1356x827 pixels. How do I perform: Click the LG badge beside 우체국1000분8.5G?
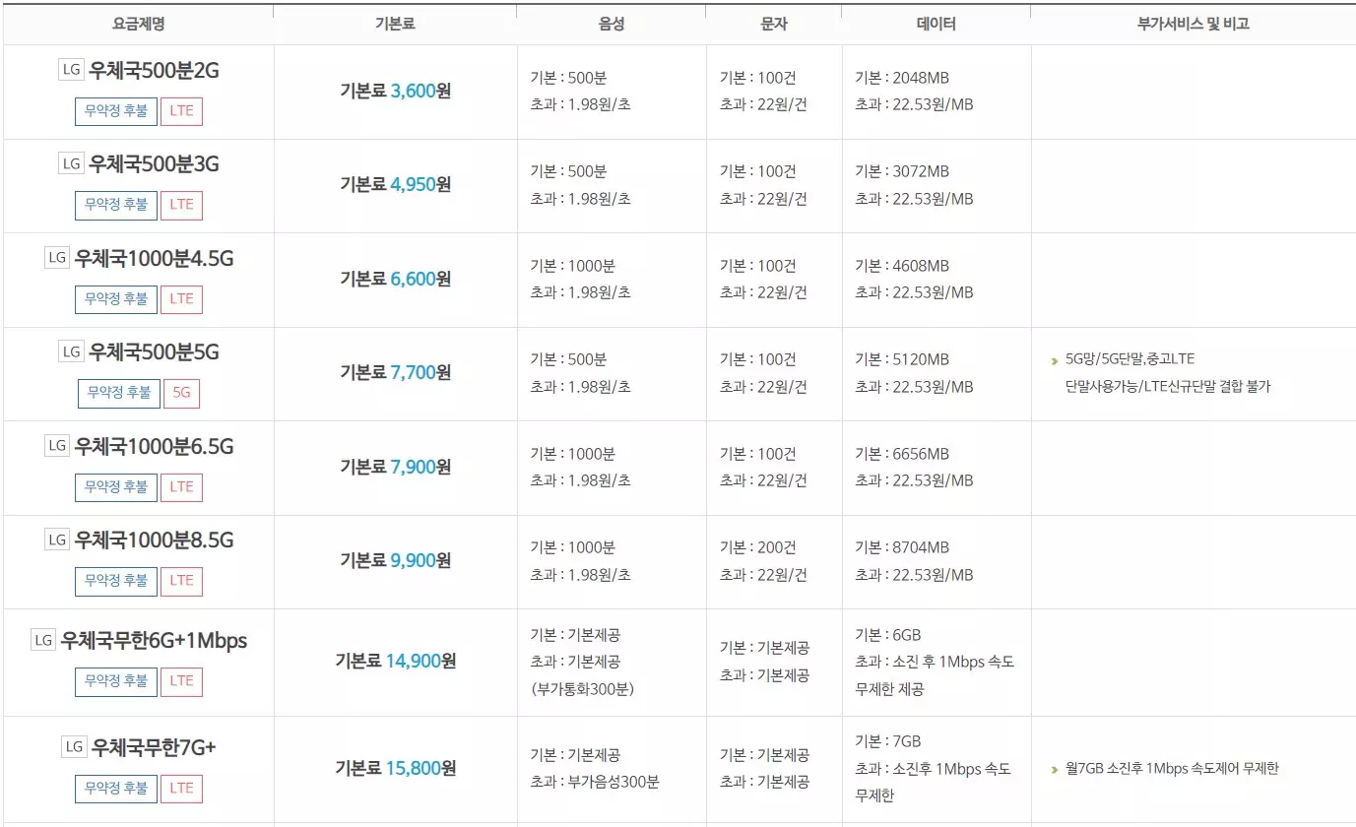[57, 541]
